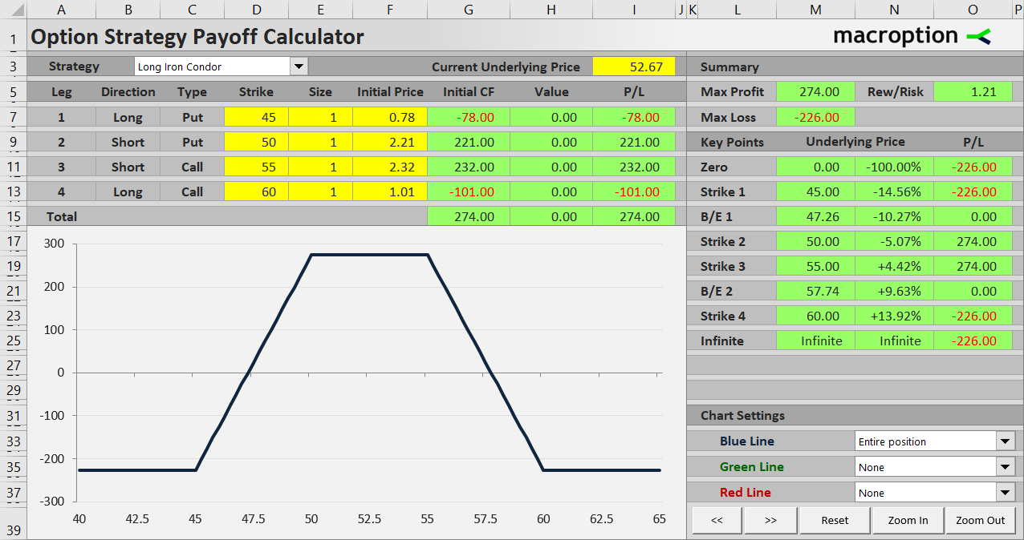Expand the Green Line dropdown
Screen dimensions: 1024x540
[1006, 467]
